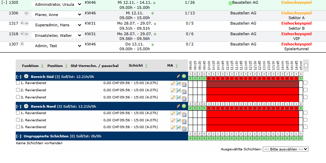The height and width of the screenshot is (163, 326).
Task: Check the 1. Revierdienst checkbox in Bereich Süd
Action: pyautogui.click(x=18, y=83)
